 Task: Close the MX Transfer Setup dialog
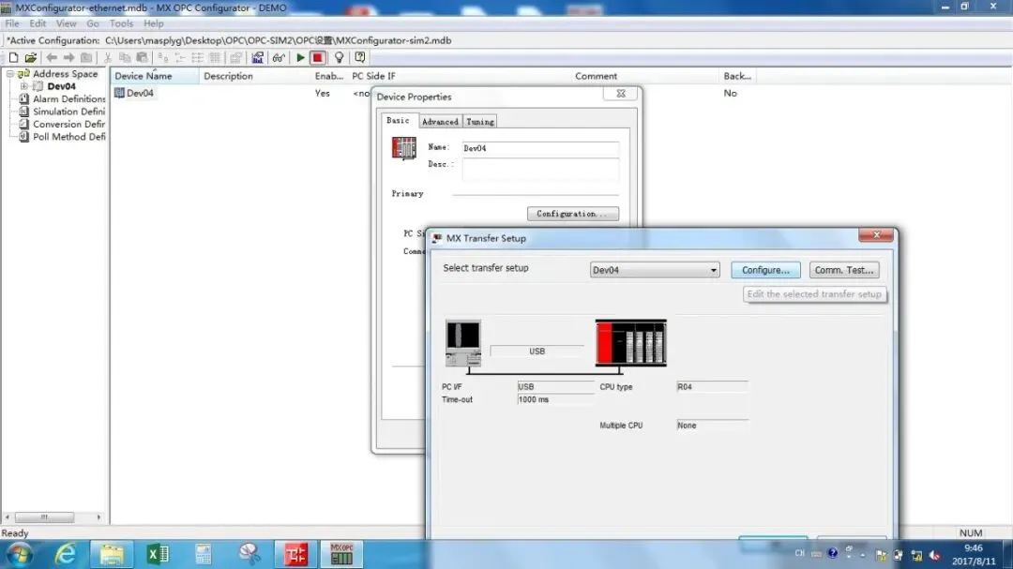pyautogui.click(x=876, y=235)
